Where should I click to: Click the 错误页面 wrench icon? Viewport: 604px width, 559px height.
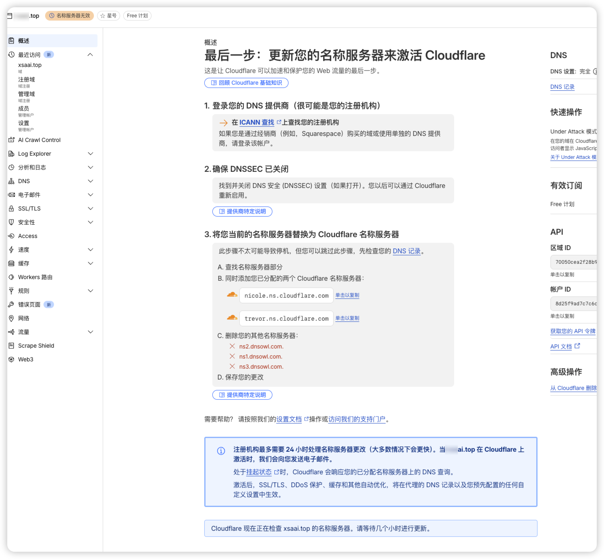click(x=11, y=305)
